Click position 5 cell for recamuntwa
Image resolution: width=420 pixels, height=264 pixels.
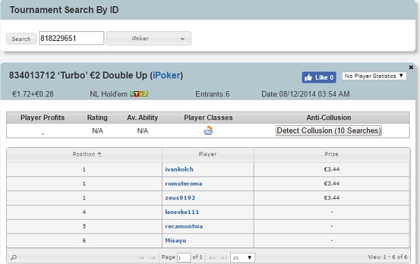click(x=84, y=226)
